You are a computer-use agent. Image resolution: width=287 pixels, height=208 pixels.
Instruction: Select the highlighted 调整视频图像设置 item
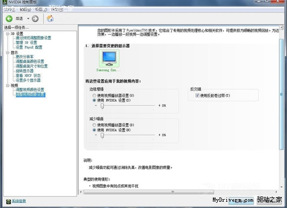[30, 95]
